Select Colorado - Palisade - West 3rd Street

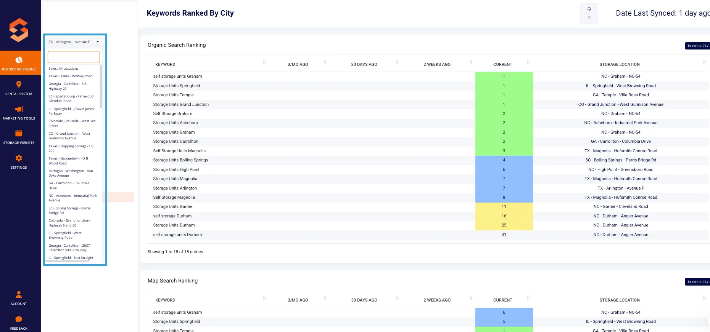pyautogui.click(x=72, y=123)
